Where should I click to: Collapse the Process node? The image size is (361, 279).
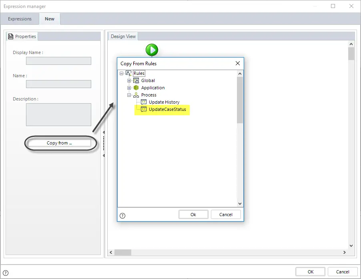129,95
